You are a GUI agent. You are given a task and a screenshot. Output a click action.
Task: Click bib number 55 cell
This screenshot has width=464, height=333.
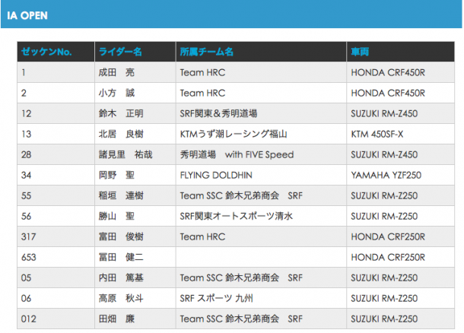pos(56,195)
